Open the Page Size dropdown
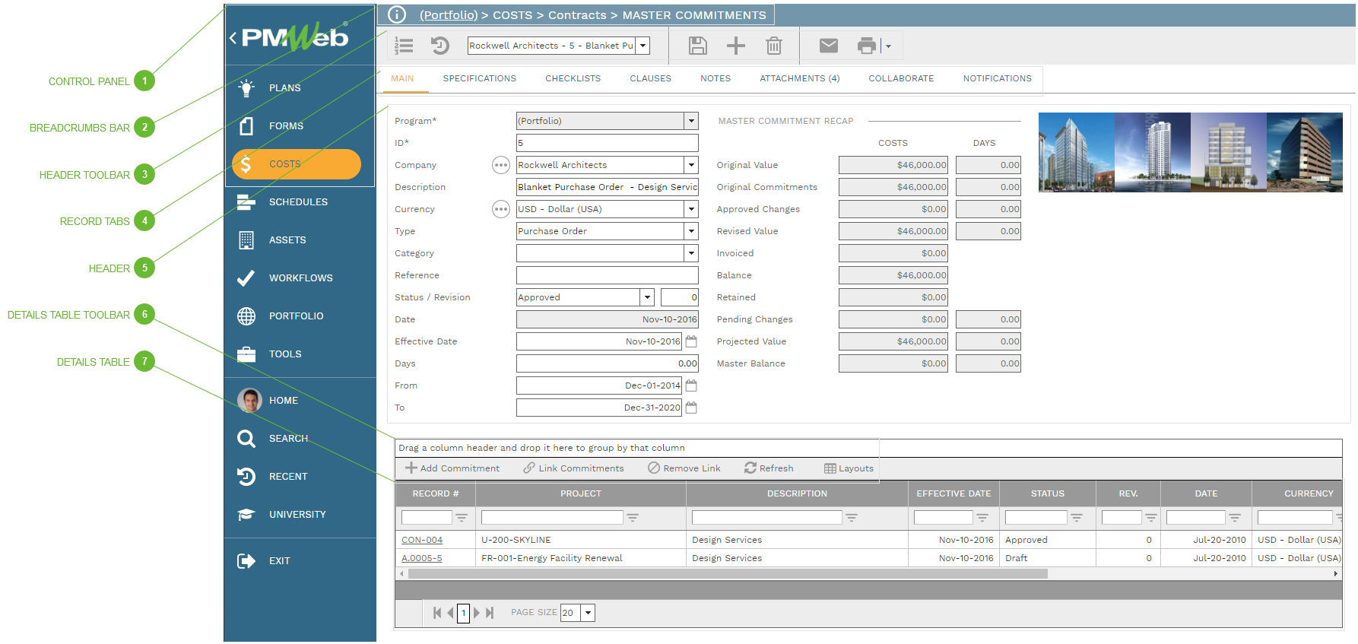Image resolution: width=1358 pixels, height=644 pixels. (x=587, y=613)
